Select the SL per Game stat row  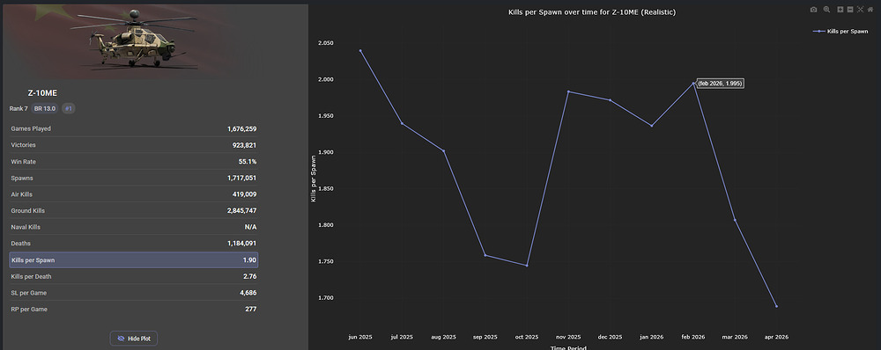tap(134, 293)
